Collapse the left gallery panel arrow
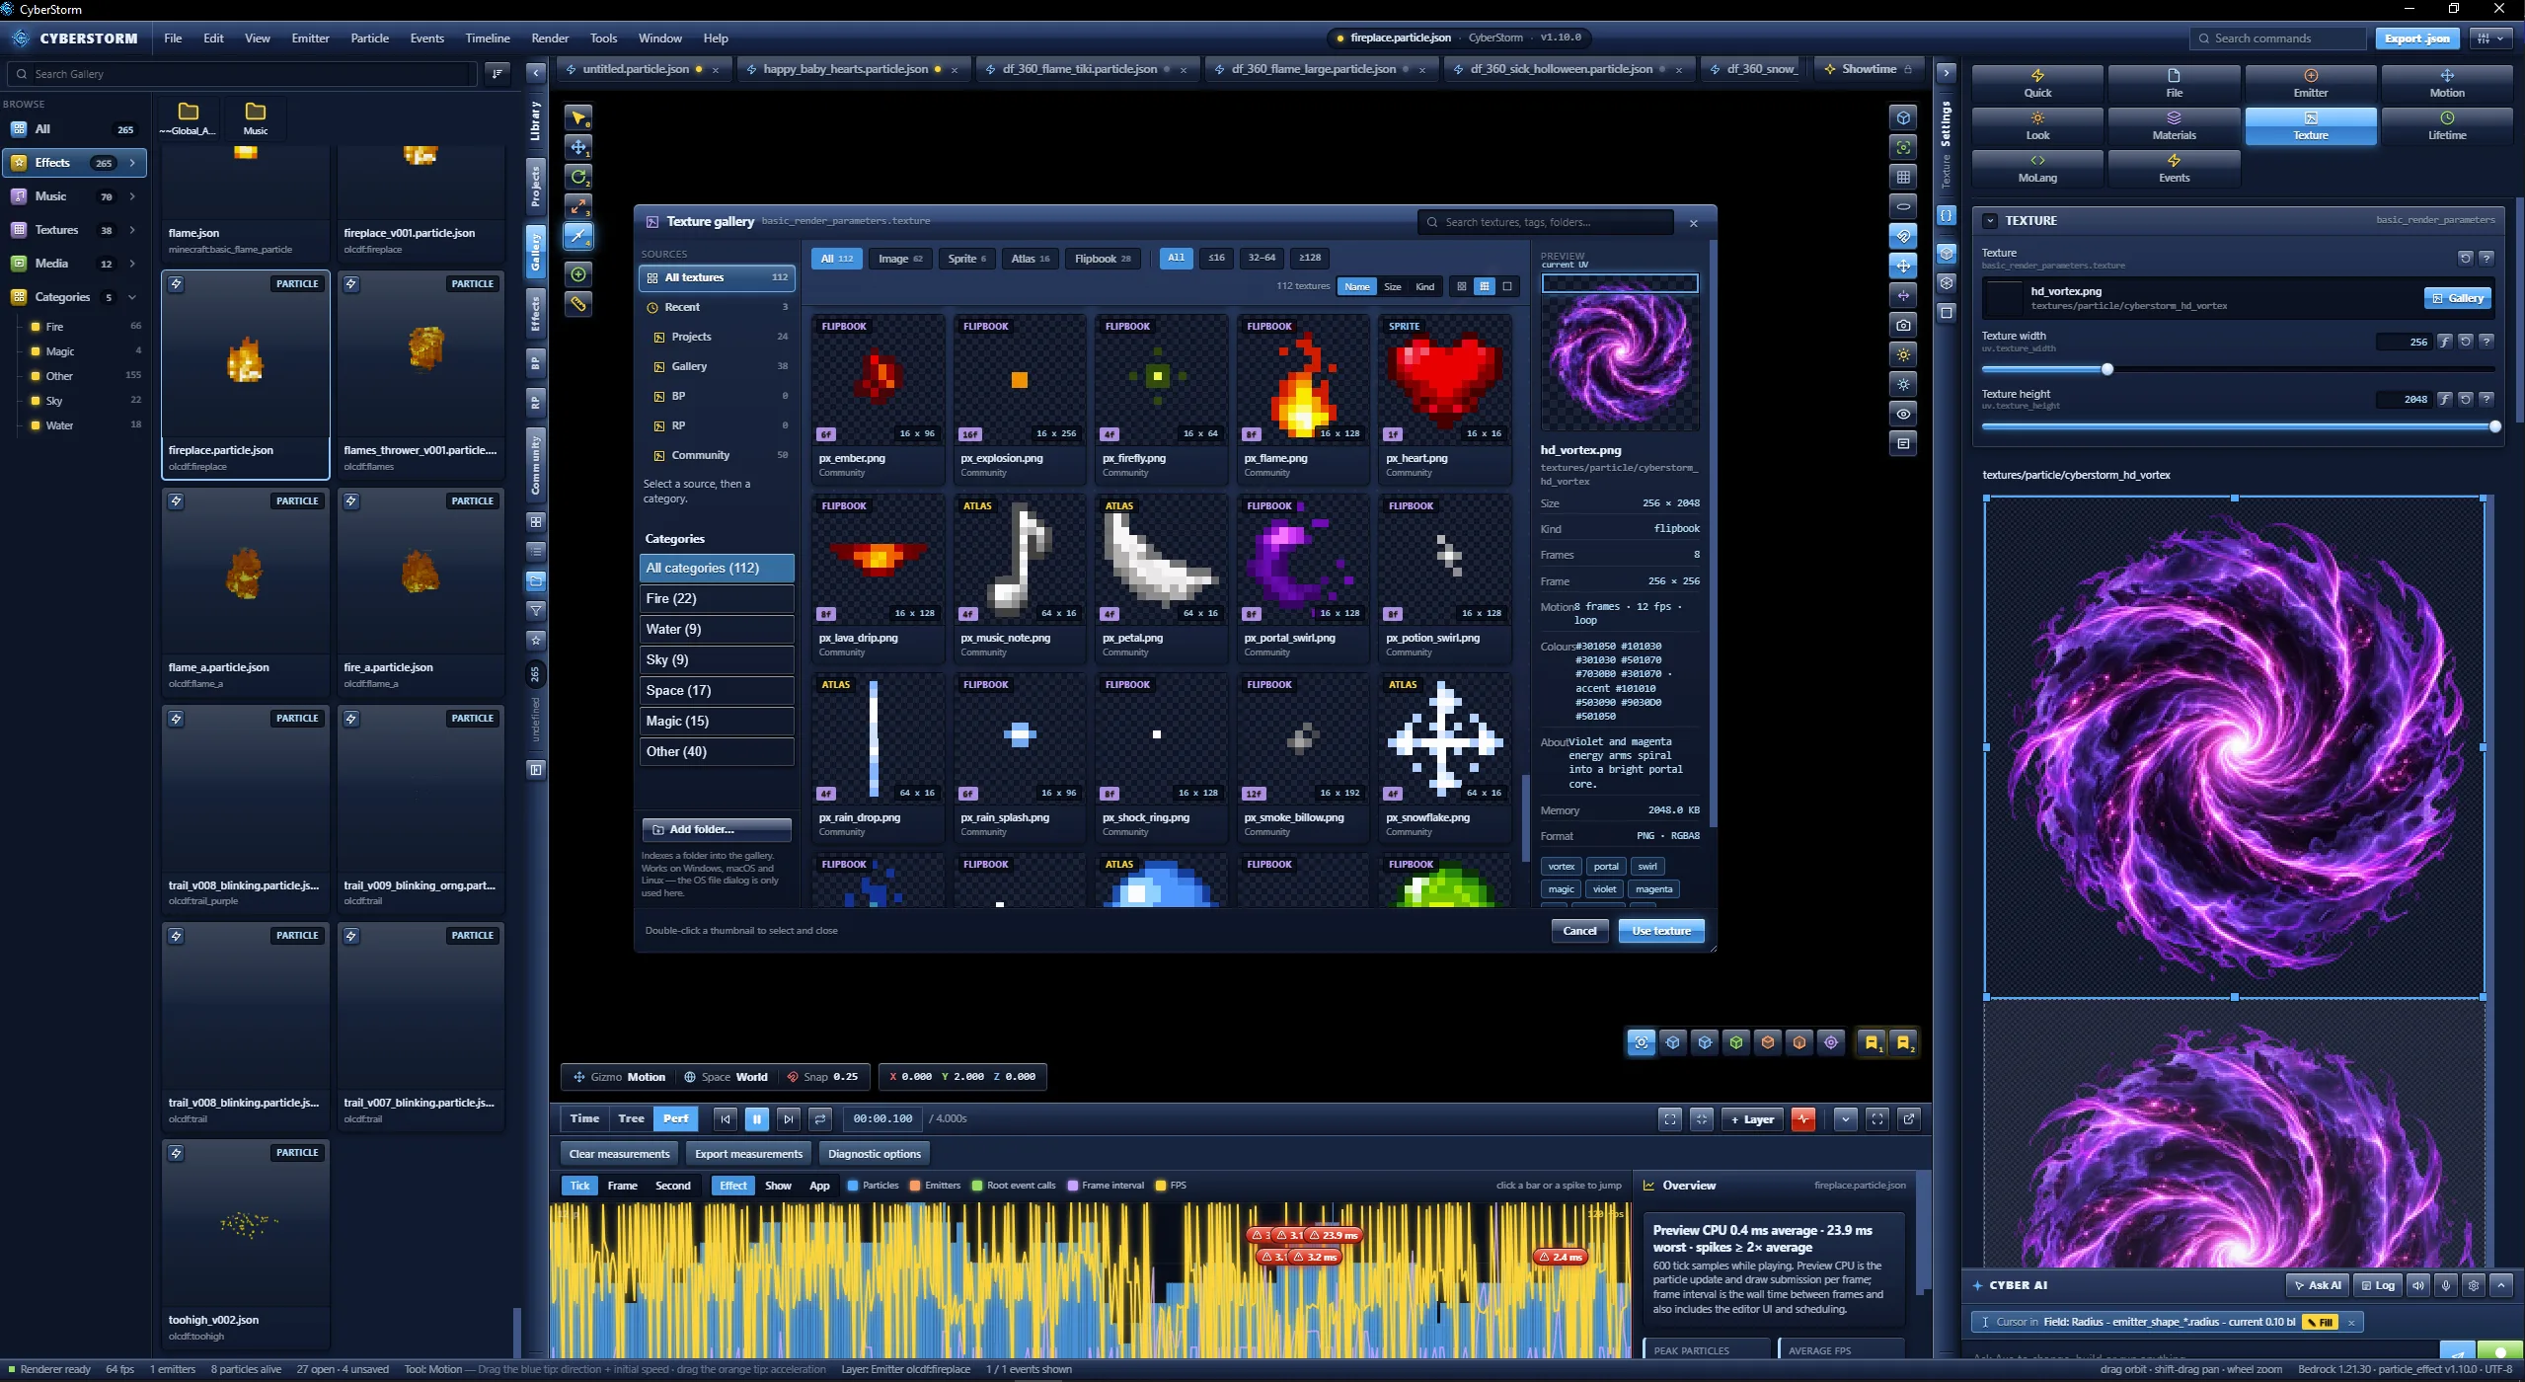2525x1382 pixels. tap(535, 73)
